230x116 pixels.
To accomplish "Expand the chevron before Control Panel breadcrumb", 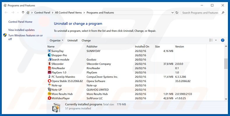I will tap(32, 13).
